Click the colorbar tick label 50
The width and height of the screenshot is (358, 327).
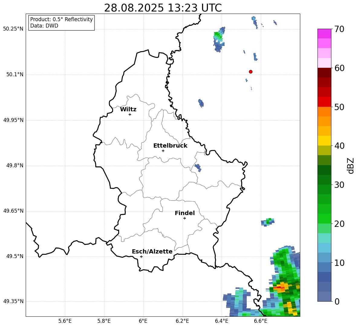(339, 107)
